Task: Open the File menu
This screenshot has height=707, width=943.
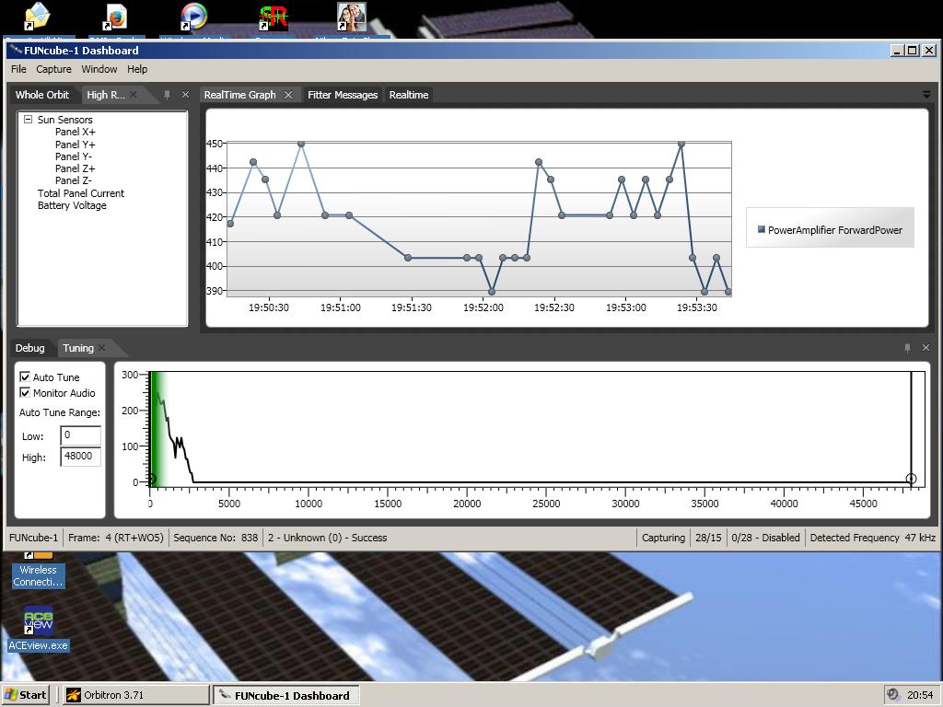Action: [18, 69]
